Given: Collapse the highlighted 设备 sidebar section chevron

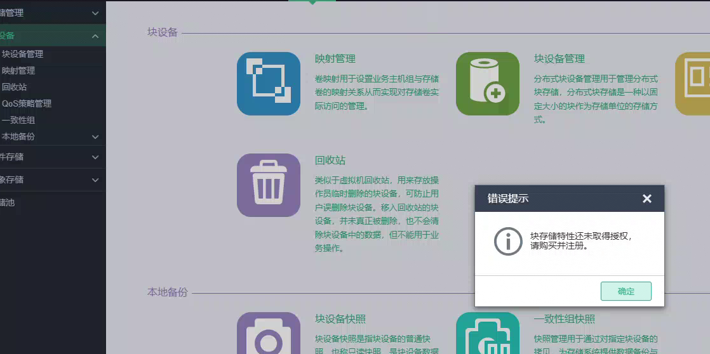Looking at the screenshot, I should point(95,36).
